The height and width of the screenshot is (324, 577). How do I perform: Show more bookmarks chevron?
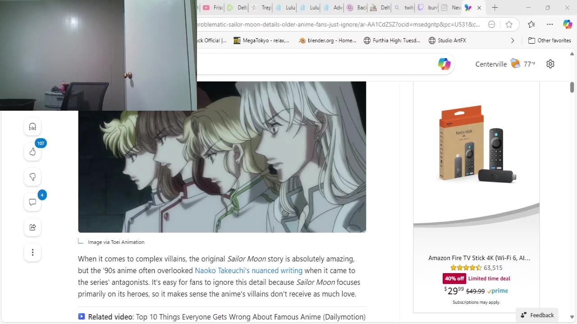point(513,40)
